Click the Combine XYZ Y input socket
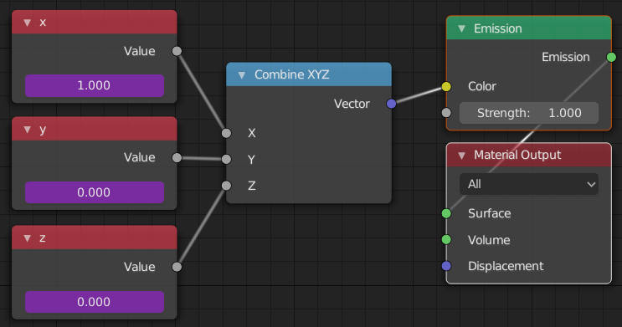 point(226,160)
